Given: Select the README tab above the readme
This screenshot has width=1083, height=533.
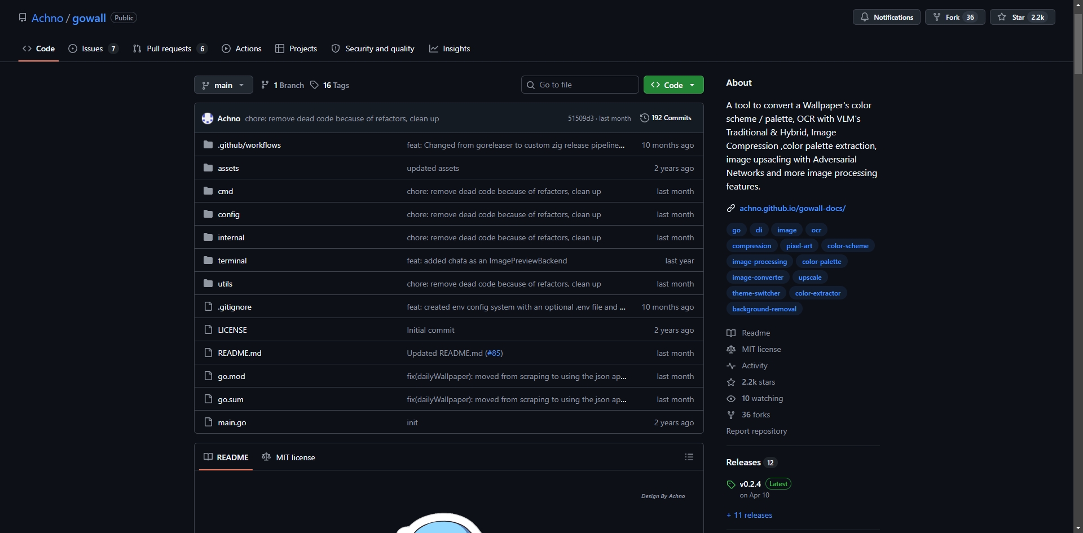Looking at the screenshot, I should pyautogui.click(x=226, y=457).
